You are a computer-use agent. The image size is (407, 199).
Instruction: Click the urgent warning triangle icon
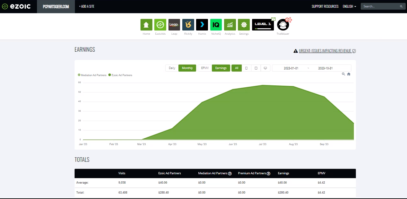point(296,51)
